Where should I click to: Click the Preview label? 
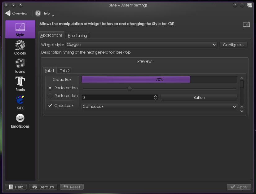(x=144, y=61)
